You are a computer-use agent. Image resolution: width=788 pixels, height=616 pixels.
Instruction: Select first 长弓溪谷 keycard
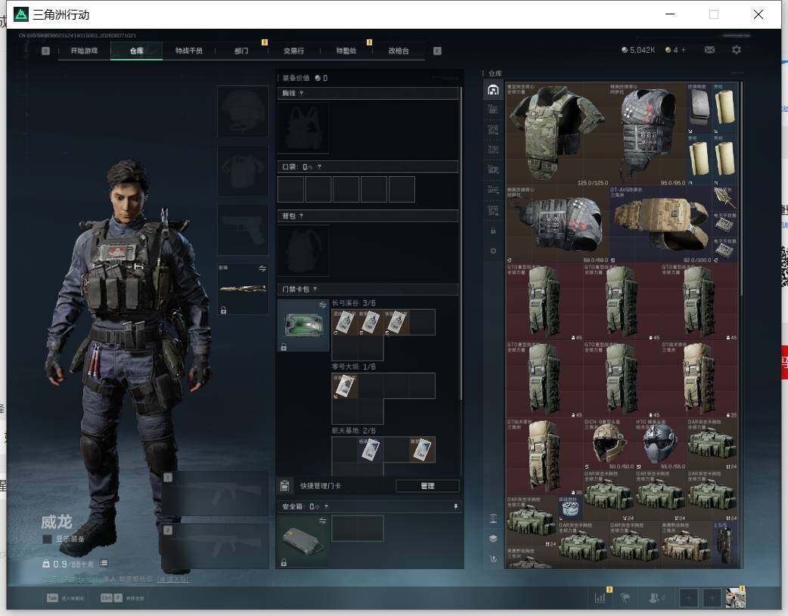pyautogui.click(x=344, y=322)
